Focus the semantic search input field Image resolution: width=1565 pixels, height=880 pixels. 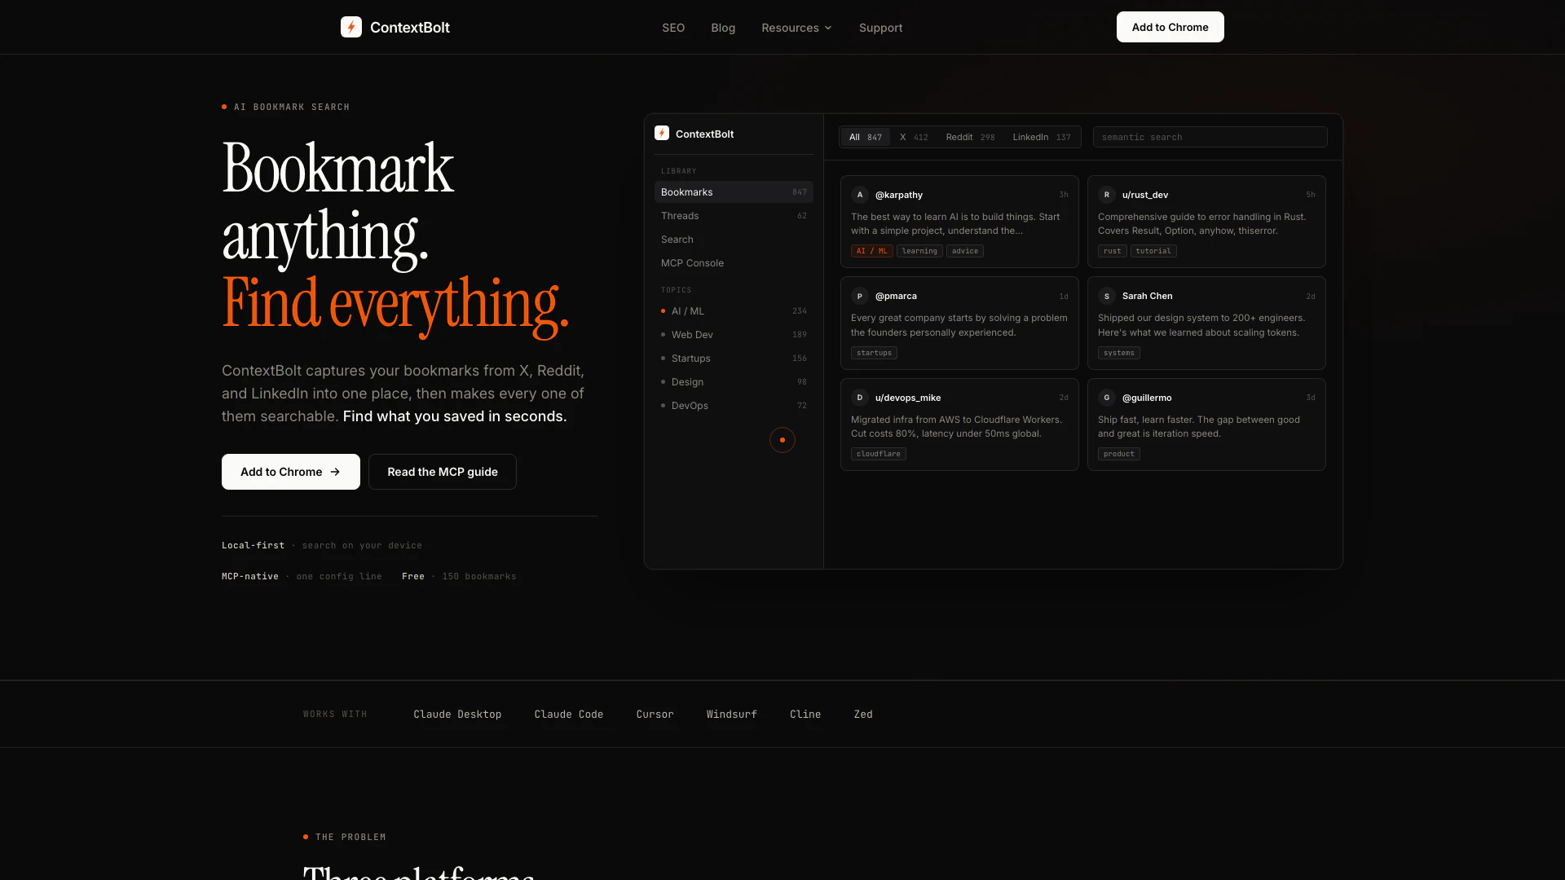coord(1210,137)
